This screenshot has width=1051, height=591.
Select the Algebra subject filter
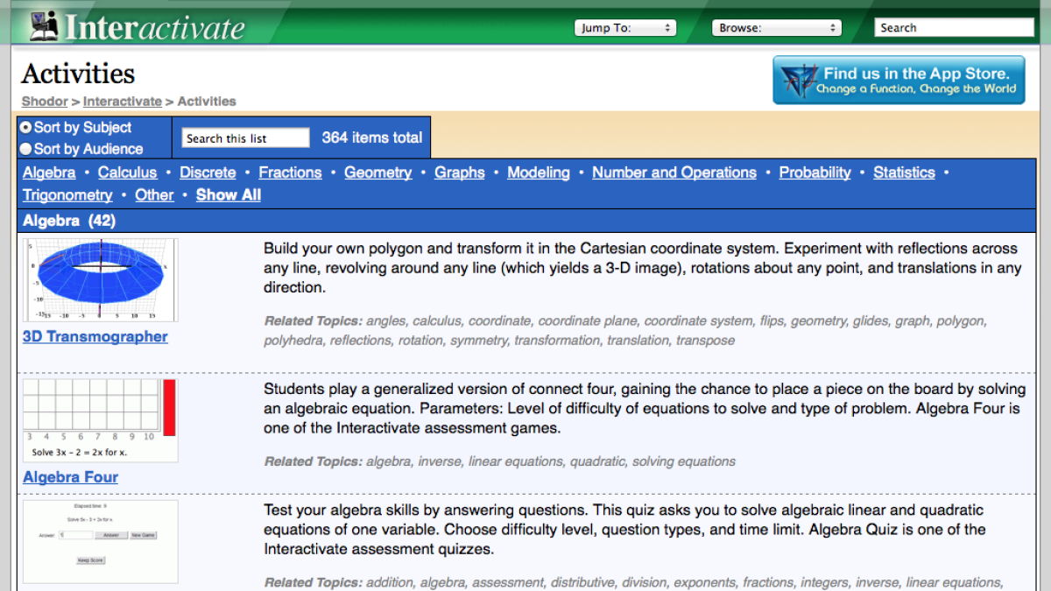pos(49,172)
